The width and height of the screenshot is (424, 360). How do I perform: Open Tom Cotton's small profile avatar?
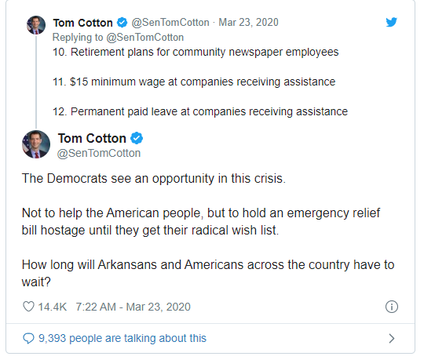[x=36, y=25]
